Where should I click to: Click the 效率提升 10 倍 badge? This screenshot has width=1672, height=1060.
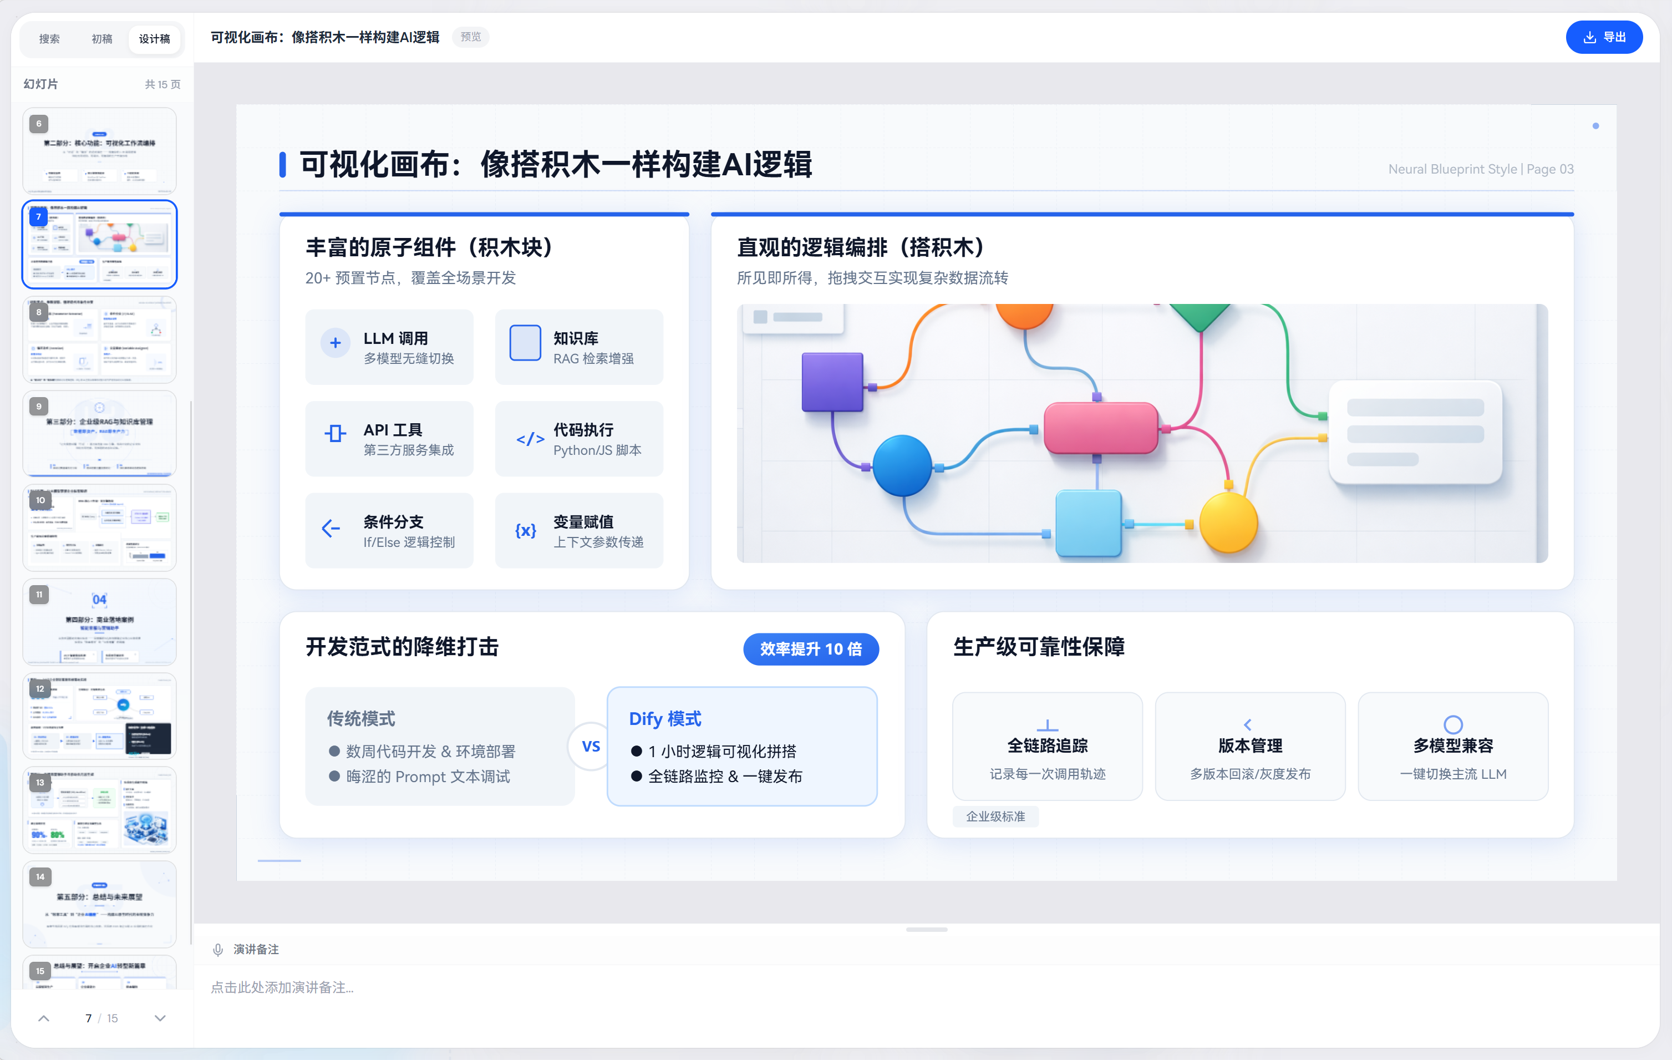pyautogui.click(x=811, y=649)
